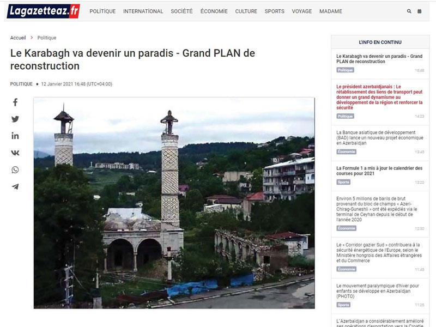The height and width of the screenshot is (327, 436).
Task: Click Sports tag under Formule 1 story
Action: coord(343,182)
